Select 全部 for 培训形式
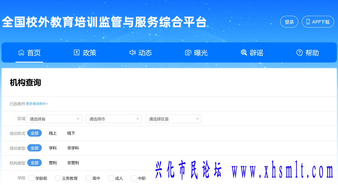This screenshot has height=185, width=338. click(34, 133)
